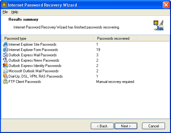Click the Internet Explorer Form Passwords icon

pos(5,50)
